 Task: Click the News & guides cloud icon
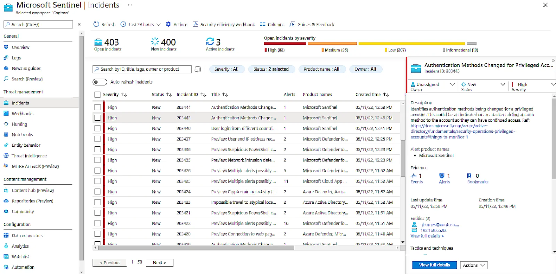point(6,68)
